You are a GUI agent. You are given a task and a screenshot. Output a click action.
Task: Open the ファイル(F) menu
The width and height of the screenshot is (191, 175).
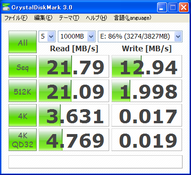tap(16, 18)
